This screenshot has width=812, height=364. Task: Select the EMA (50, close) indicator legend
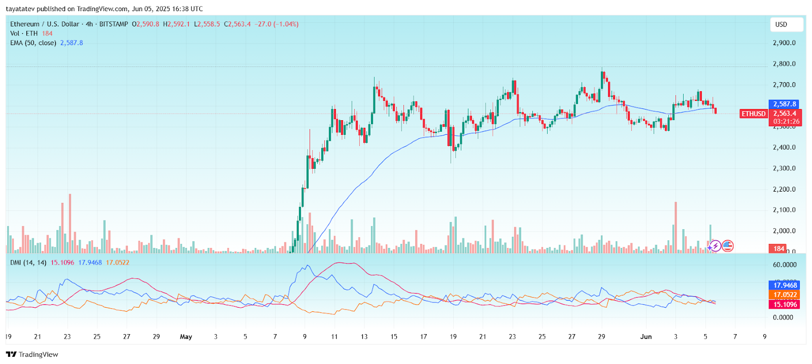tap(33, 43)
